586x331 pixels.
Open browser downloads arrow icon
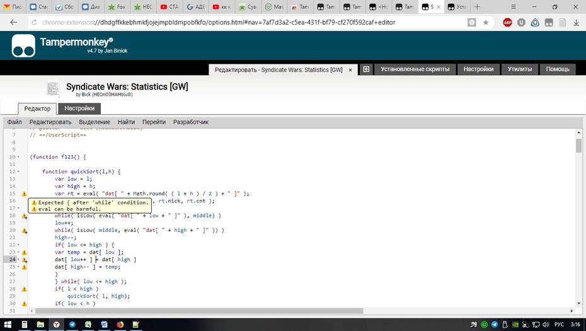click(576, 23)
